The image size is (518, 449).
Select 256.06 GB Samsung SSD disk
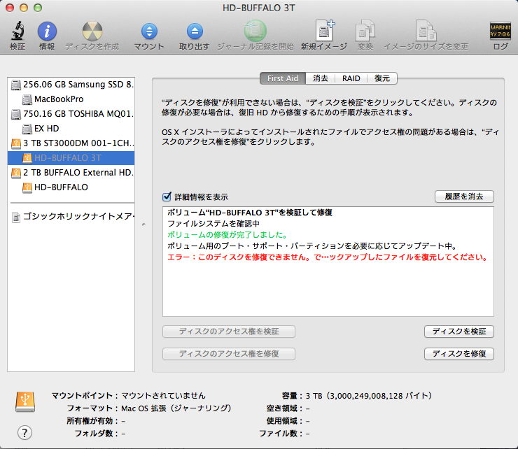tap(71, 85)
